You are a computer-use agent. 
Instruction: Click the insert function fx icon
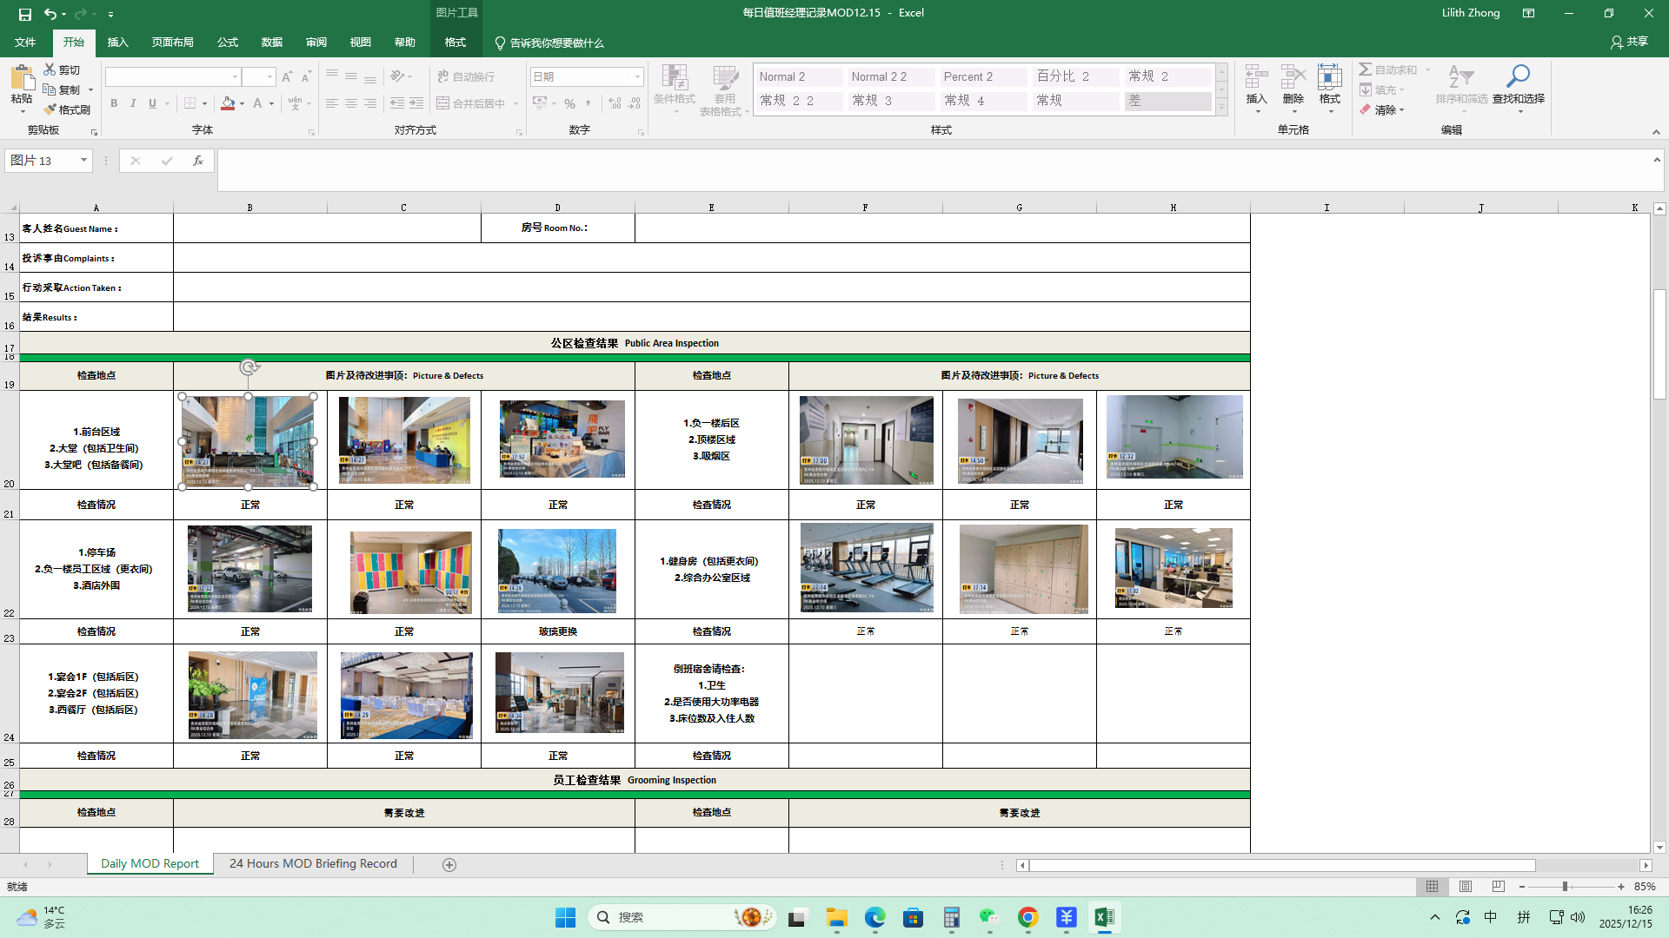pos(198,161)
